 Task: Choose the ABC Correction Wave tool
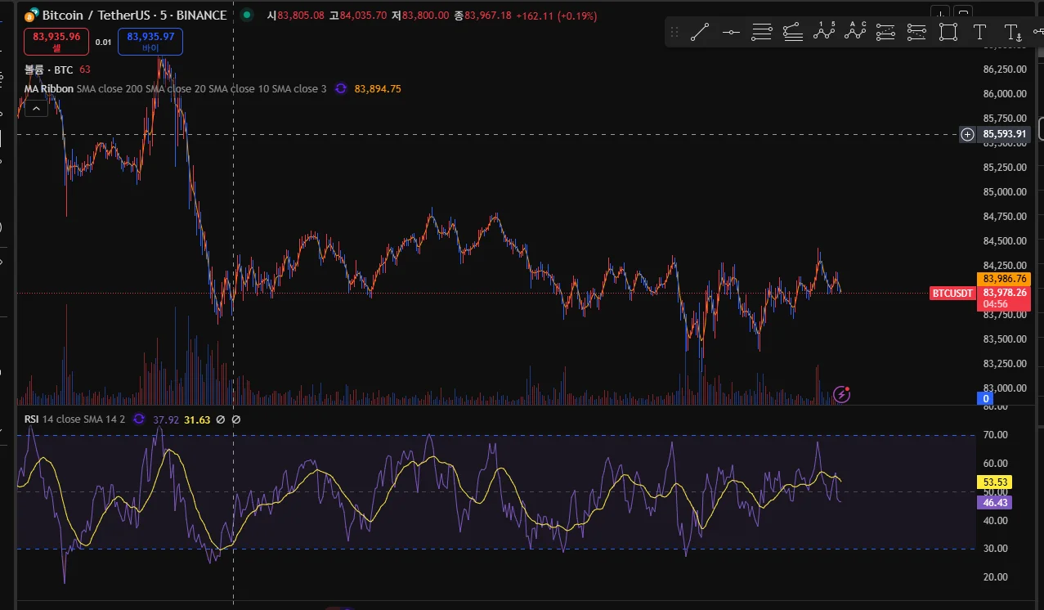[x=855, y=32]
